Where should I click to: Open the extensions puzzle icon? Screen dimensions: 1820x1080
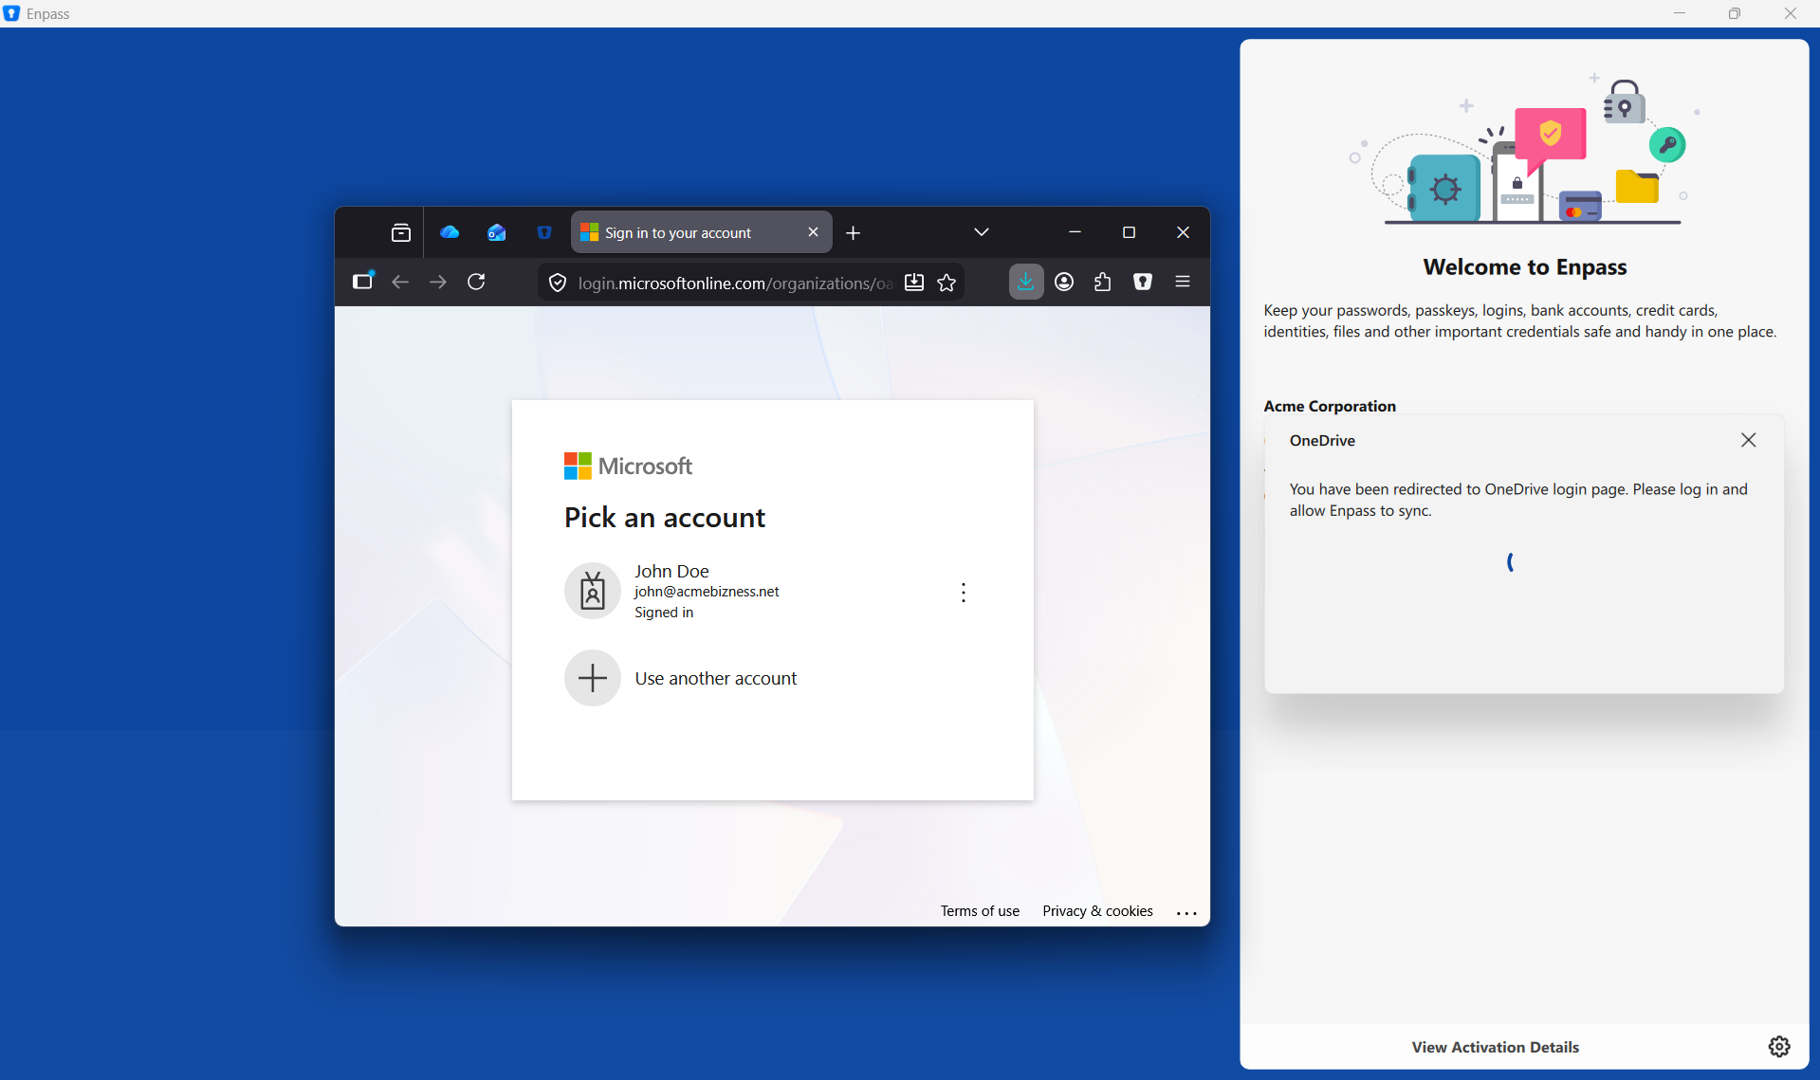pyautogui.click(x=1102, y=282)
